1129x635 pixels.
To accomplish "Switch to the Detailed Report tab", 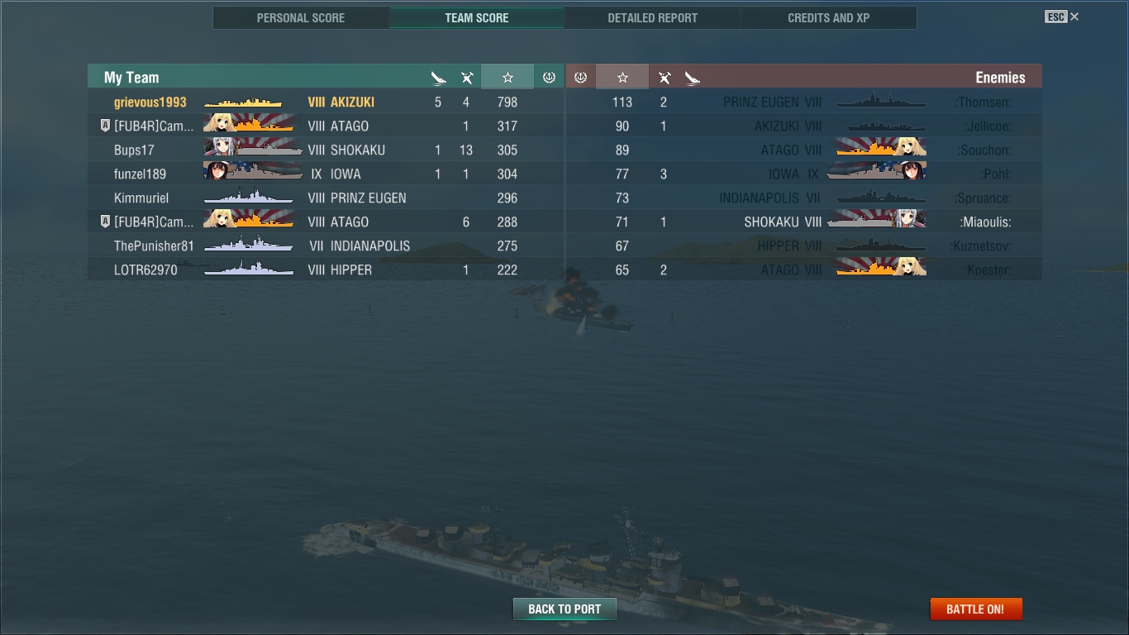I will pyautogui.click(x=652, y=17).
